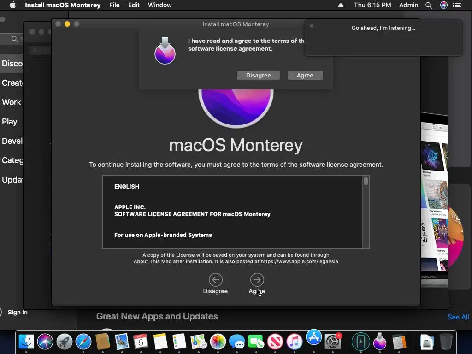Open the Apple menu
Viewport: 472px width, 354px height.
(12, 5)
